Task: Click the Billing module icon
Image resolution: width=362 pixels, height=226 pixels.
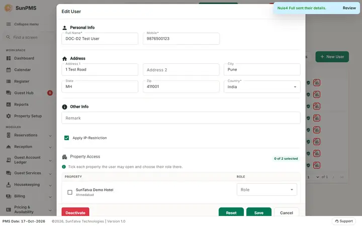Action: (x=9, y=196)
